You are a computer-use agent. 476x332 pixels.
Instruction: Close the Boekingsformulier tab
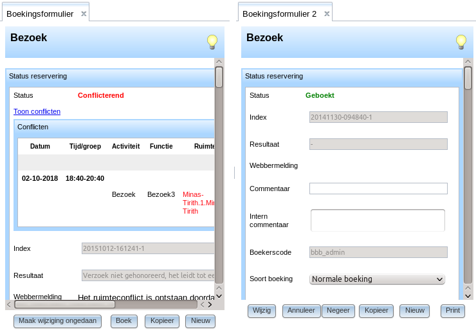click(x=84, y=14)
